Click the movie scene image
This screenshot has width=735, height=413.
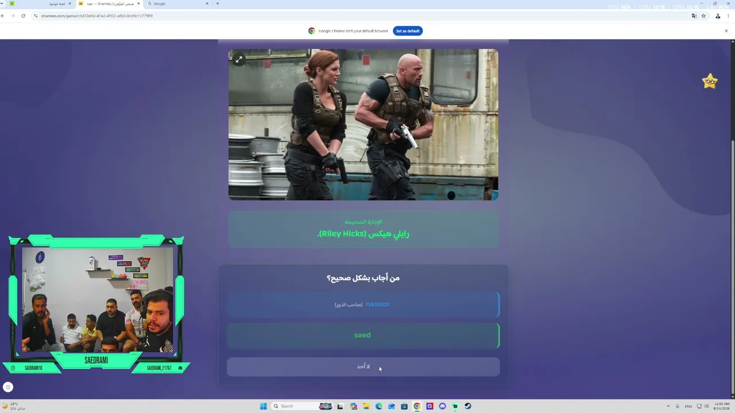(x=363, y=124)
